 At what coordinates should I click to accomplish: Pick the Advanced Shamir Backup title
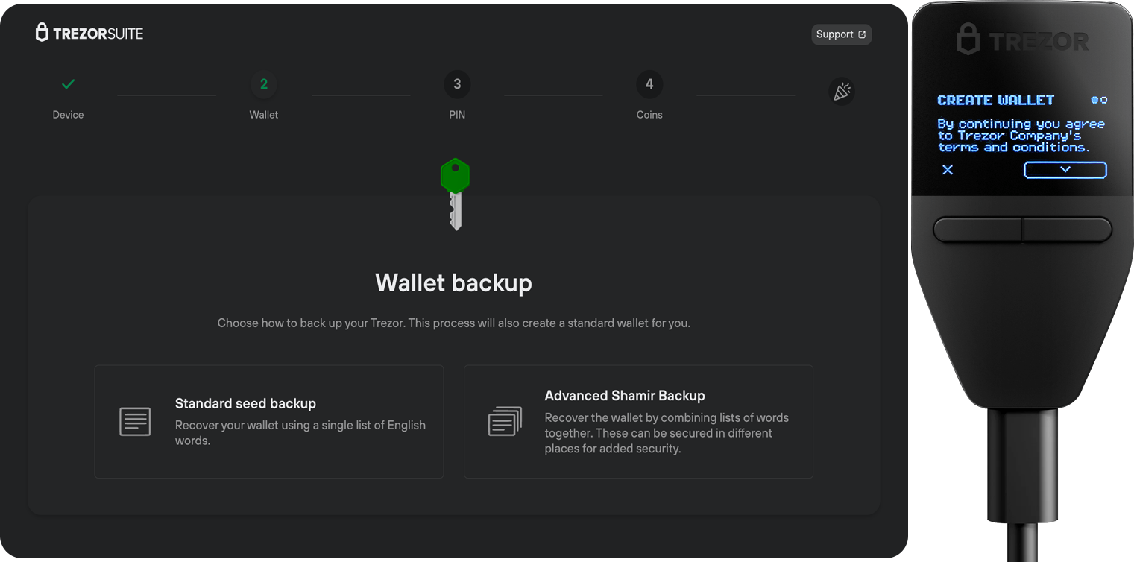(x=624, y=396)
